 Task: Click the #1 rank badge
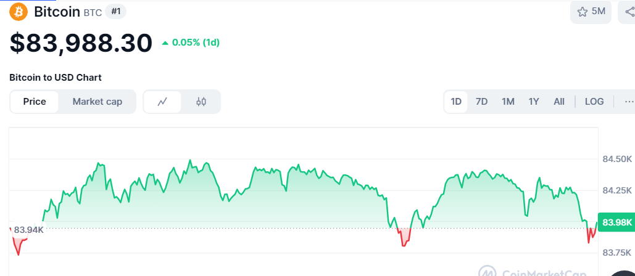[x=115, y=11]
